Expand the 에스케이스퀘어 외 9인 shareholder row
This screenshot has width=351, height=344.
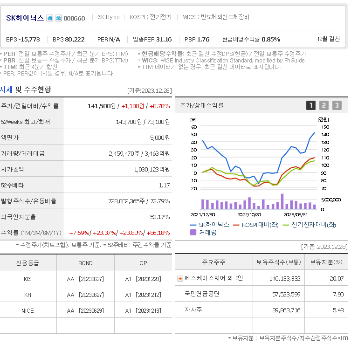click(180, 278)
